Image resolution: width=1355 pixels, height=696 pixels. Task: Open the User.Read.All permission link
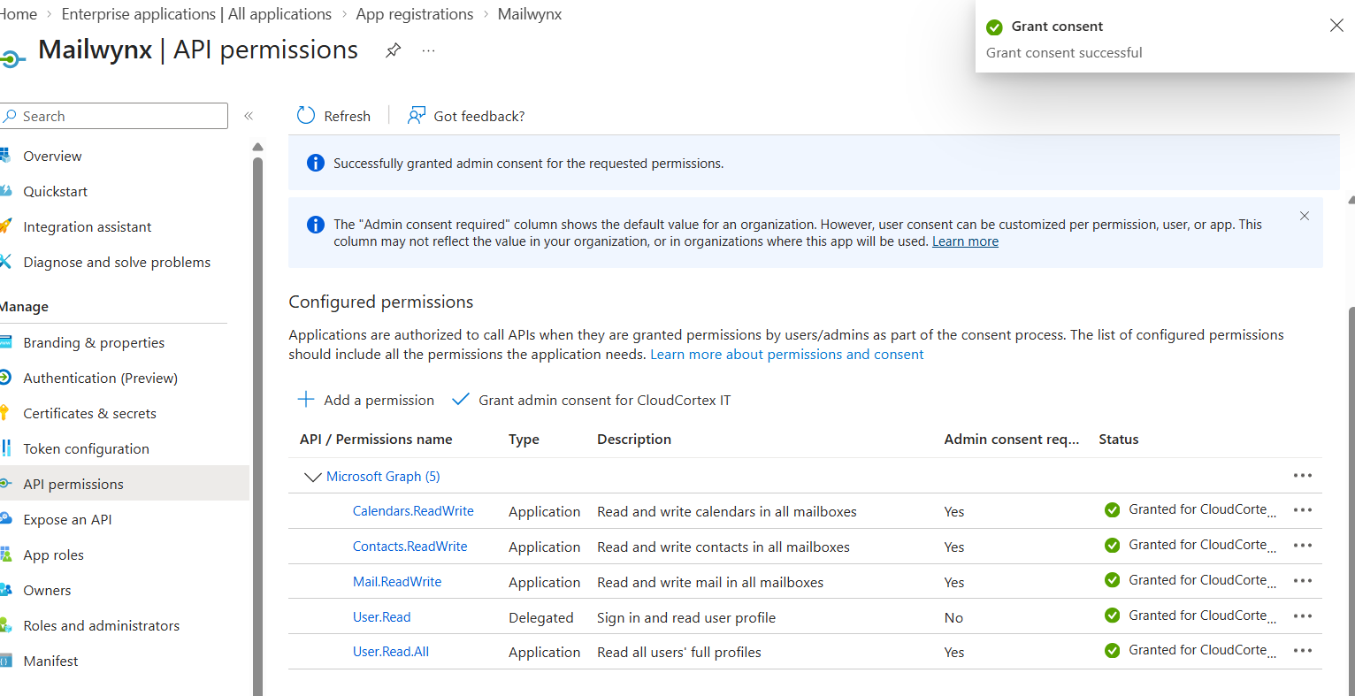391,652
